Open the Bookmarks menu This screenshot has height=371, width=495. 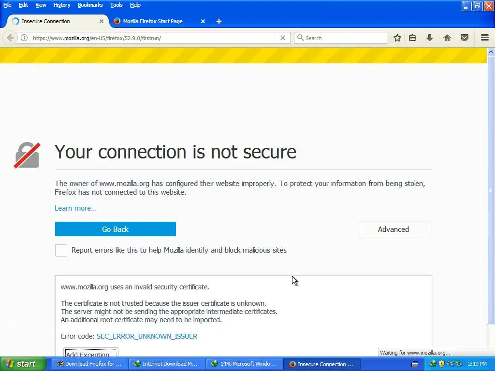[x=90, y=5]
